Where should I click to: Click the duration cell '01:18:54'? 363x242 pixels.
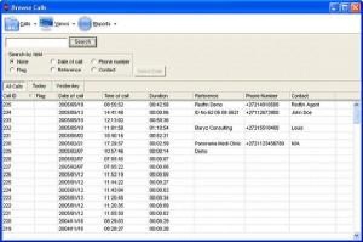pyautogui.click(x=159, y=128)
